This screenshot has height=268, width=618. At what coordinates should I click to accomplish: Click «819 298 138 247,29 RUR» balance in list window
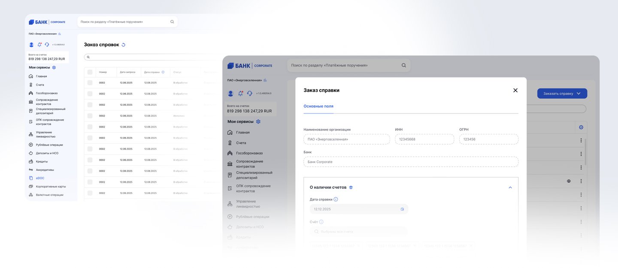47,59
